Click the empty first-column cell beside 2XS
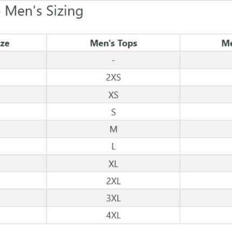 [x=23, y=77]
